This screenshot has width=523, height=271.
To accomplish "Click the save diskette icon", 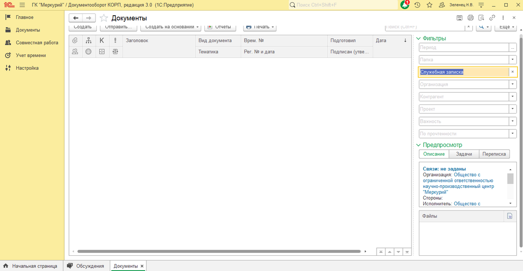I will click(x=459, y=18).
